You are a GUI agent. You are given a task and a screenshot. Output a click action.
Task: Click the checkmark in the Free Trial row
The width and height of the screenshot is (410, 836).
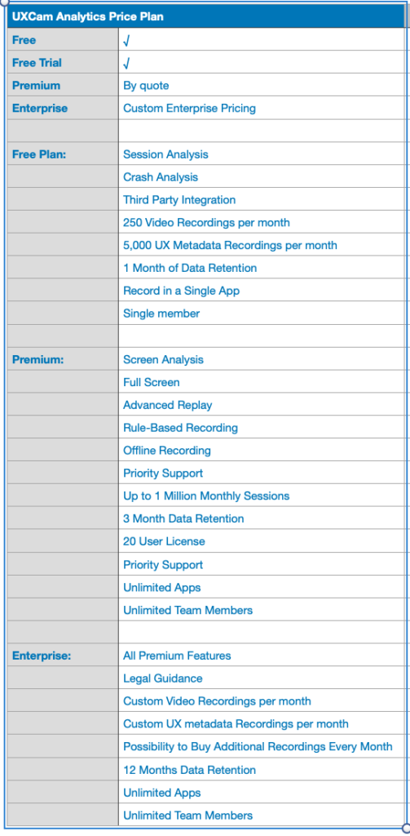click(x=126, y=64)
